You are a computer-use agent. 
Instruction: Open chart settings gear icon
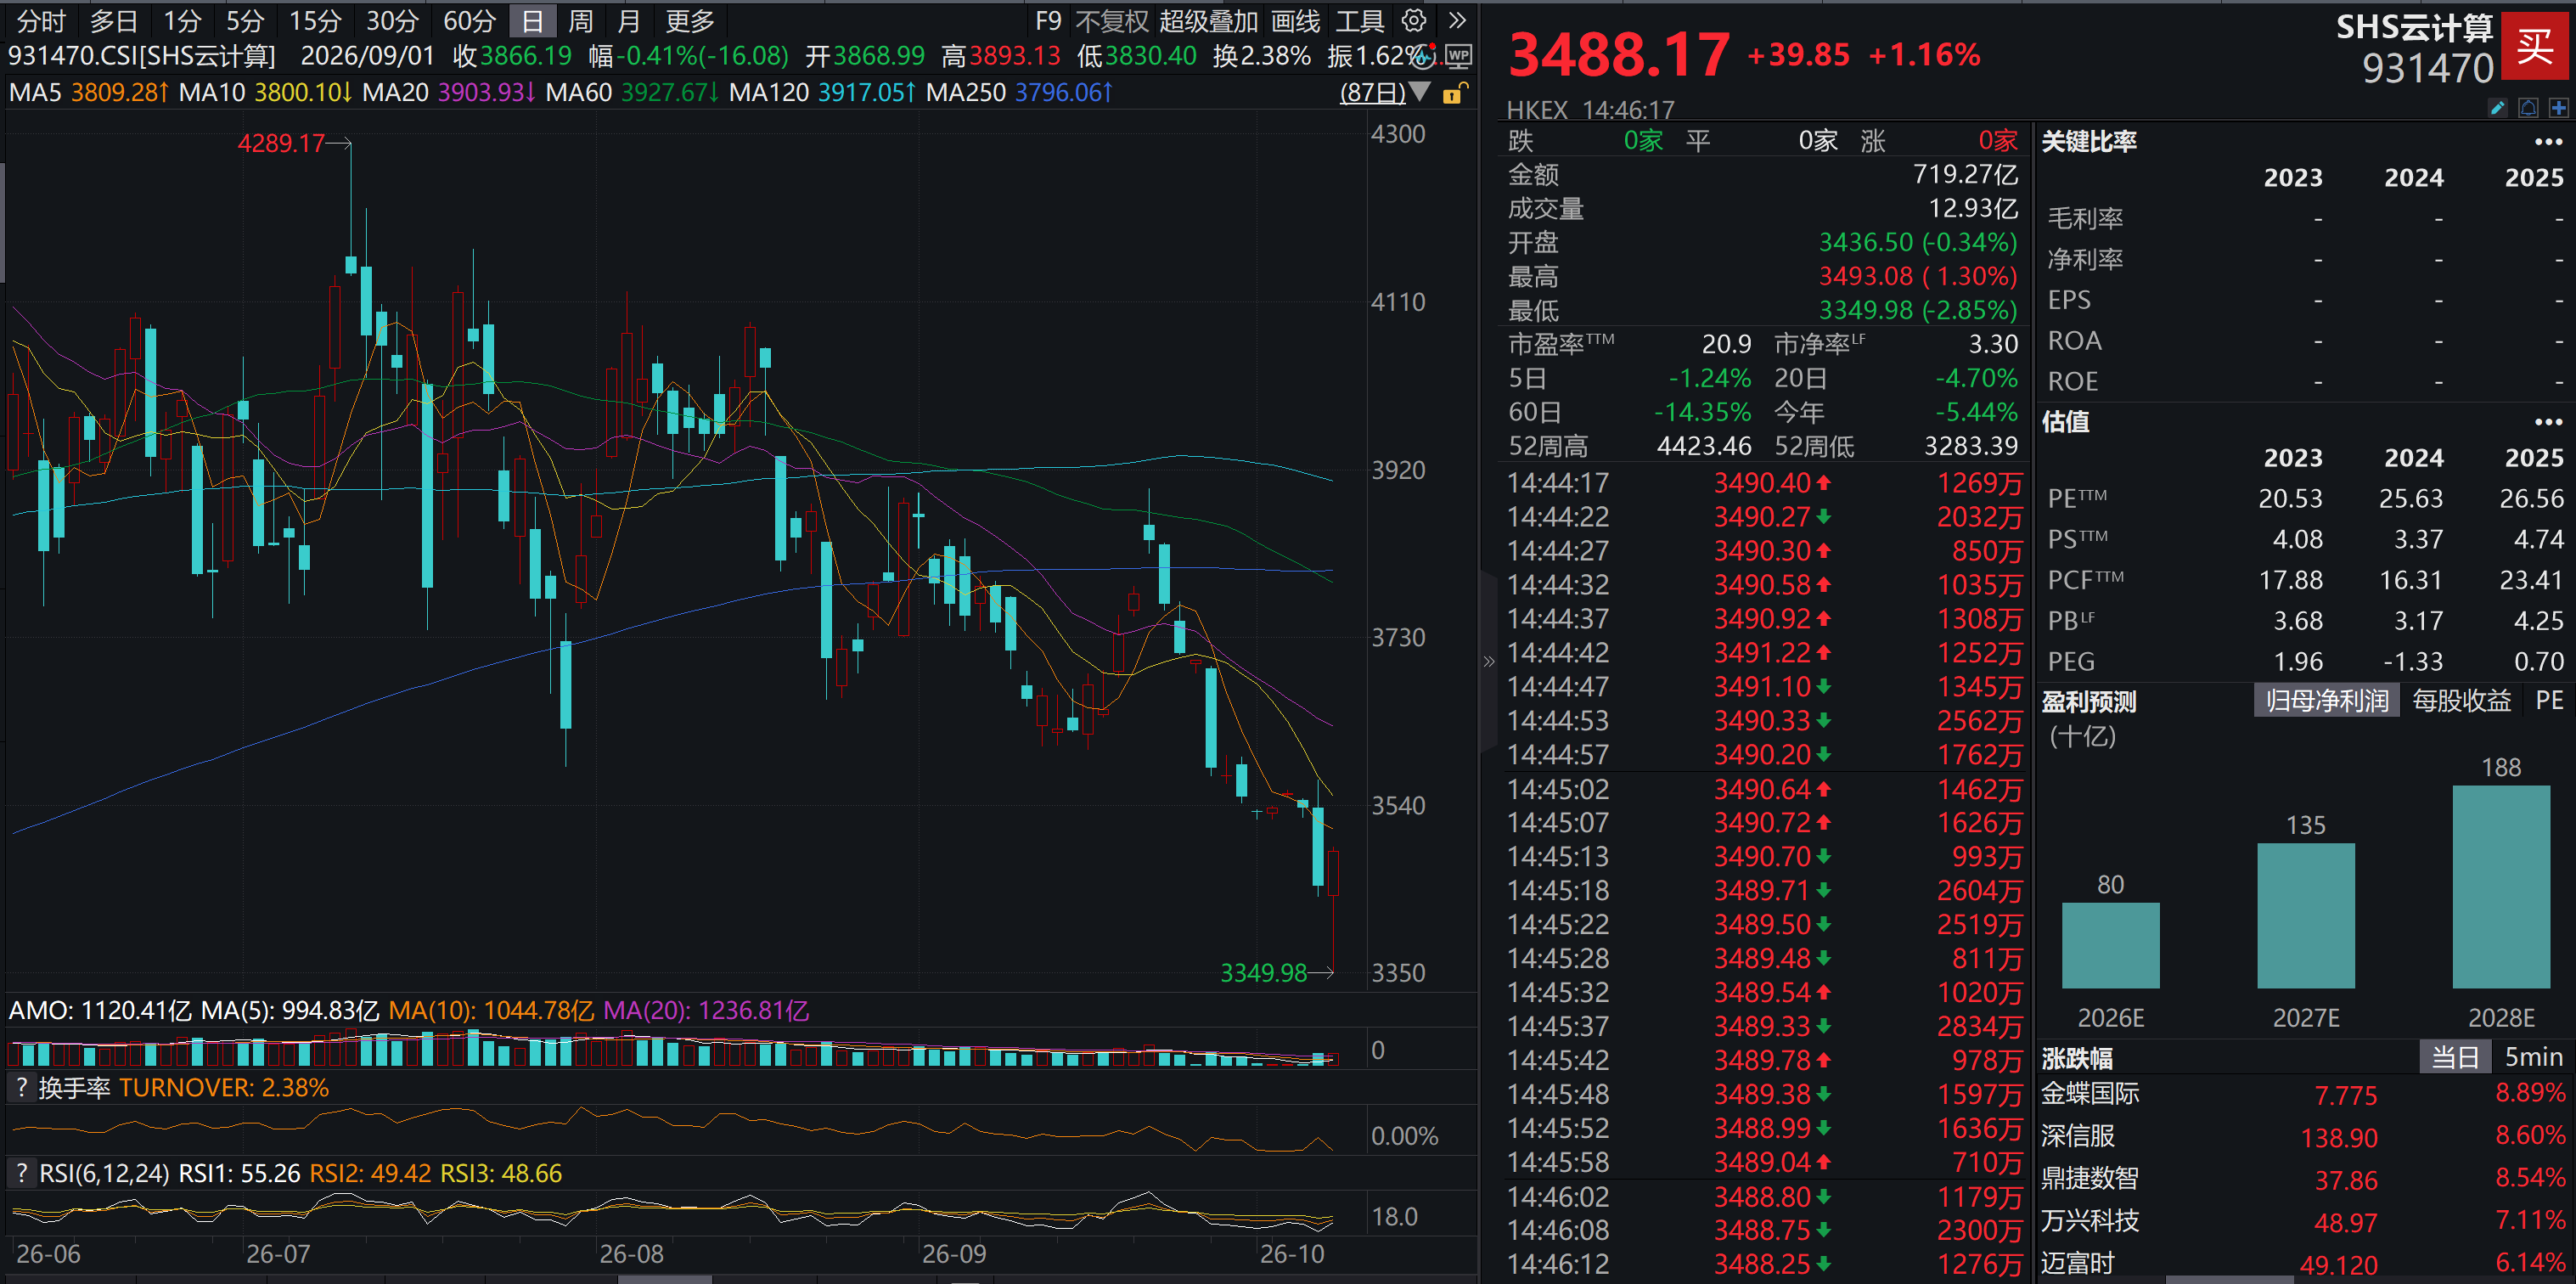1414,20
